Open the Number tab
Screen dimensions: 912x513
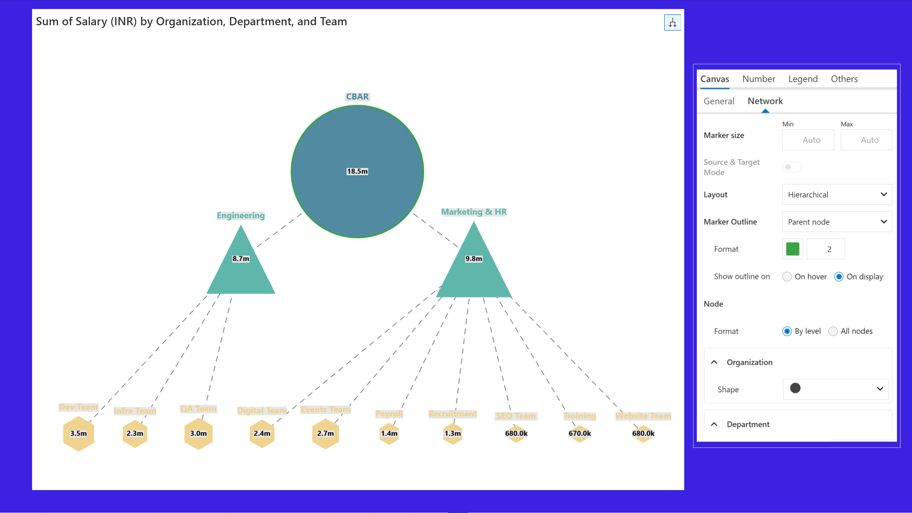[758, 79]
